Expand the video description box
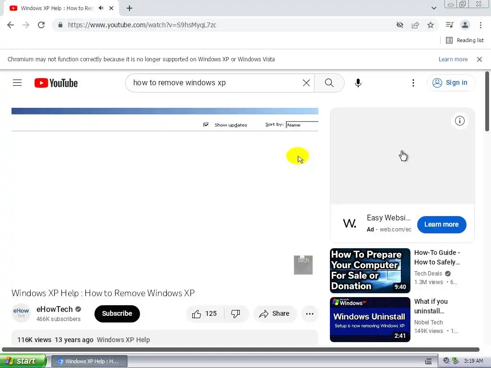Image resolution: width=491 pixels, height=368 pixels. click(x=165, y=338)
